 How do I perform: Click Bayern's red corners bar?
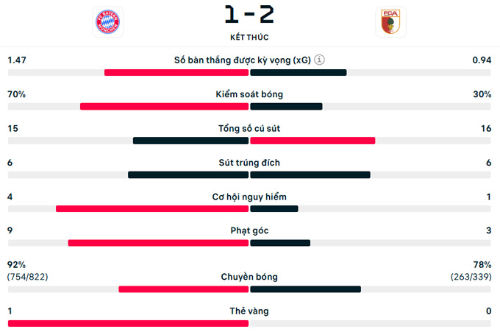pos(158,243)
